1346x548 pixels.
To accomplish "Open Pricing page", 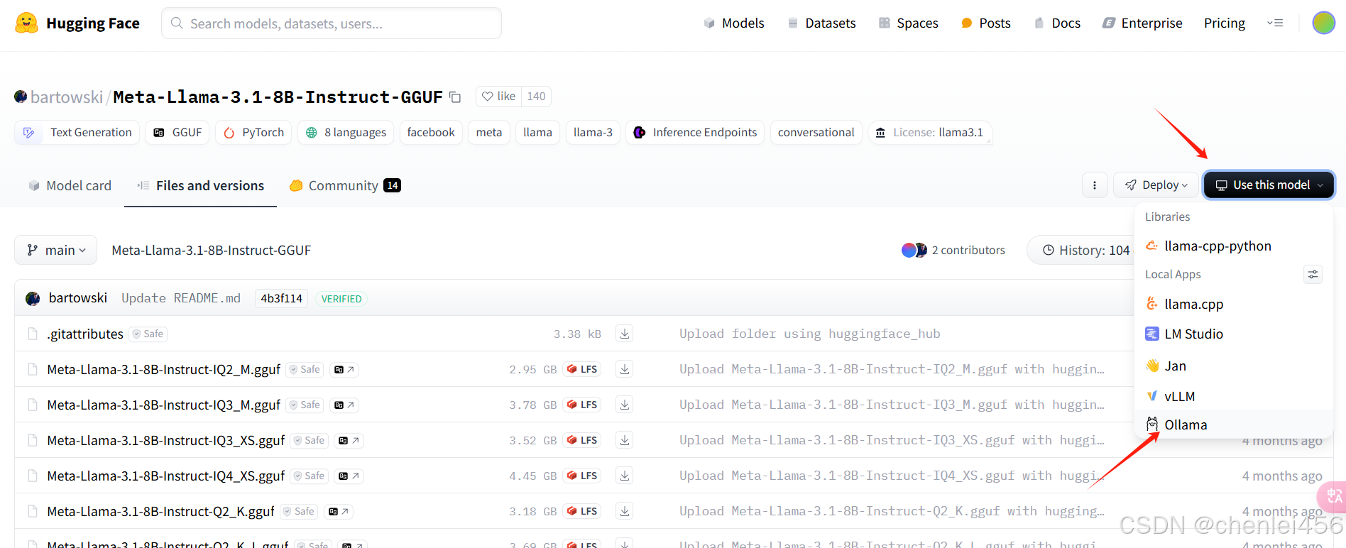I will 1225,23.
